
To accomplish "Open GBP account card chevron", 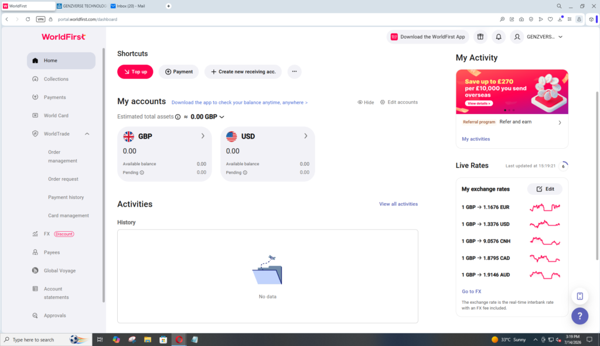I will point(203,136).
